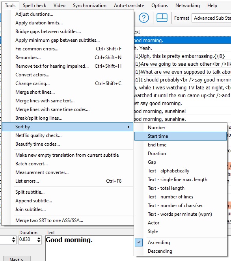
Task: Choose Beautify time codes...
Action: click(68, 144)
